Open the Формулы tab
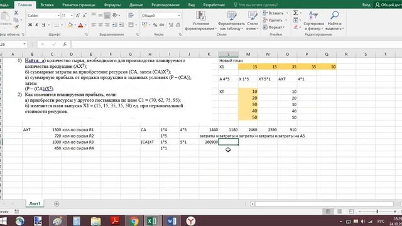This screenshot has width=402, height=226. [112, 5]
